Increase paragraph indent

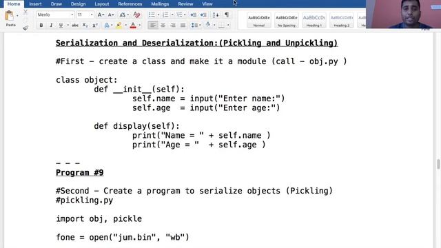coord(203,14)
